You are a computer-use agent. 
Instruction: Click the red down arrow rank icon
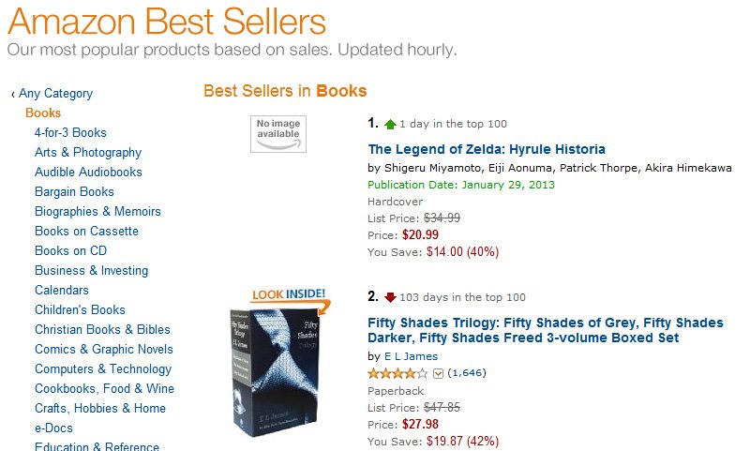pos(390,297)
